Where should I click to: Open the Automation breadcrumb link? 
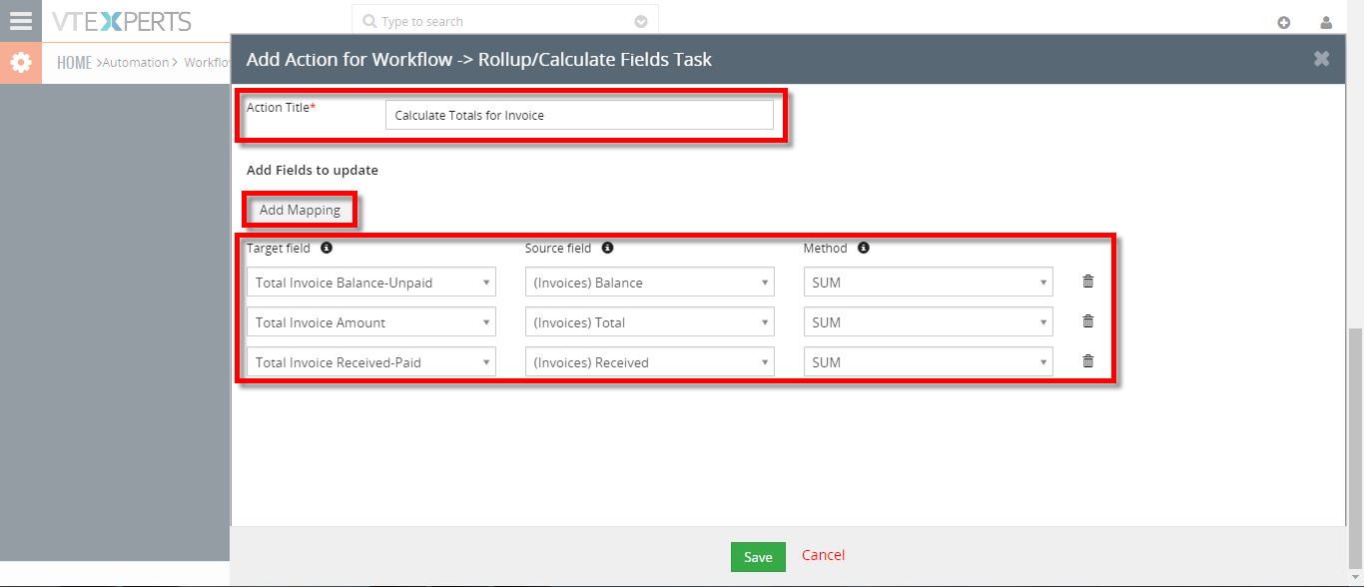click(x=136, y=63)
